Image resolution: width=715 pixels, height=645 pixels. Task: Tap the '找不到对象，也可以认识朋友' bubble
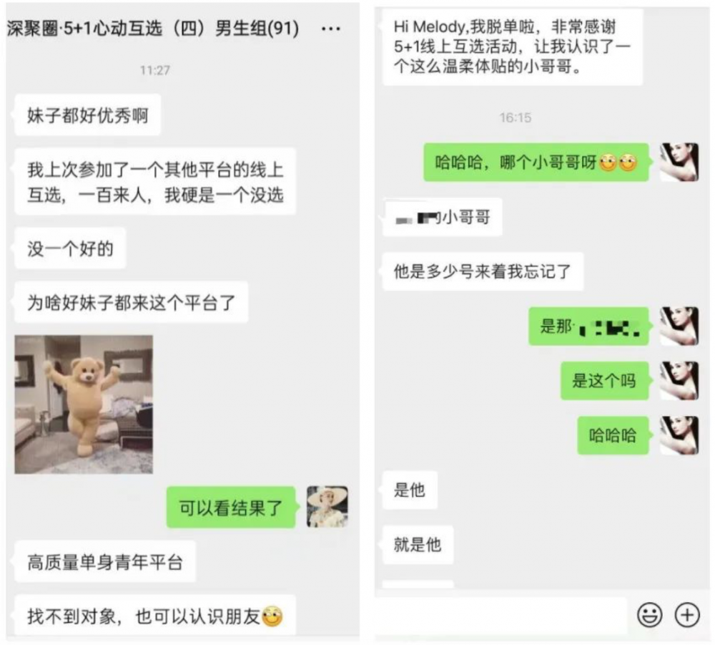[x=155, y=616]
